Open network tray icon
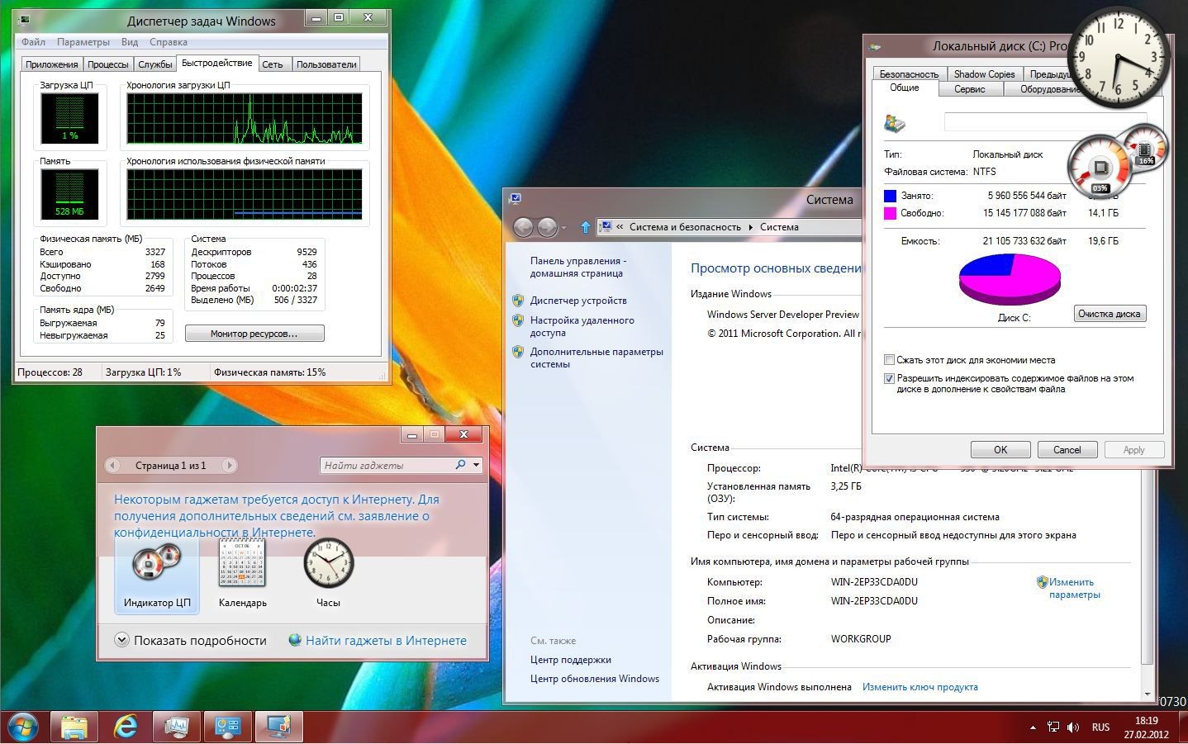1188x744 pixels. [1053, 727]
